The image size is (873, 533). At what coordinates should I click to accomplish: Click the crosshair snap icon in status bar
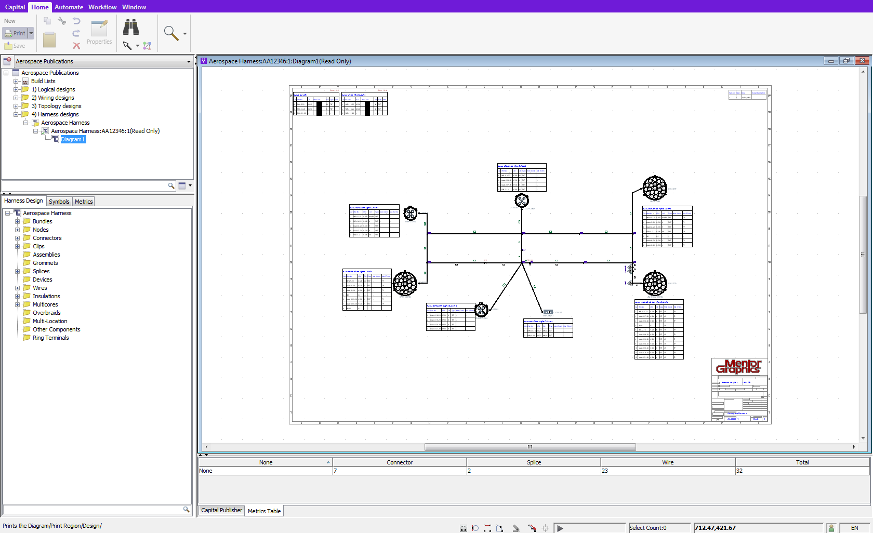[x=545, y=528]
